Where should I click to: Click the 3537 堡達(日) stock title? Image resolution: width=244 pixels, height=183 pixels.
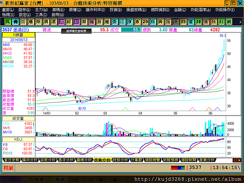click(x=15, y=30)
